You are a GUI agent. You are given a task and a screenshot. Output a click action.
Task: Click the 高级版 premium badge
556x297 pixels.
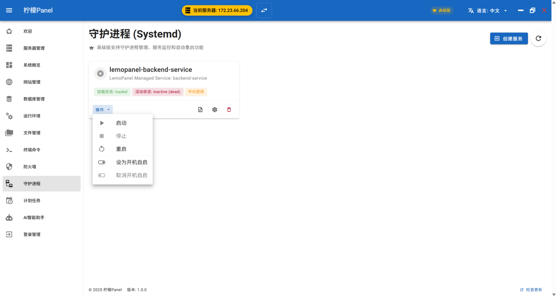click(x=442, y=11)
